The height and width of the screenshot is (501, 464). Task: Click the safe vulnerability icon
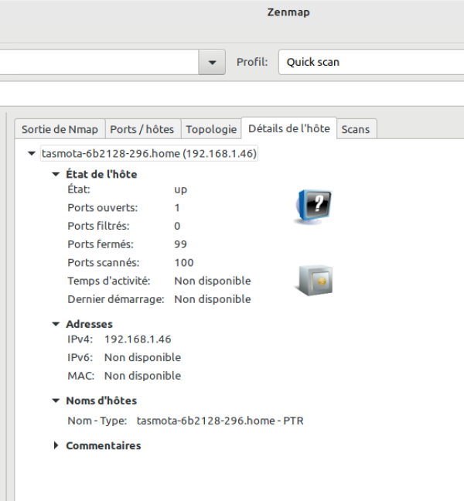tap(313, 280)
